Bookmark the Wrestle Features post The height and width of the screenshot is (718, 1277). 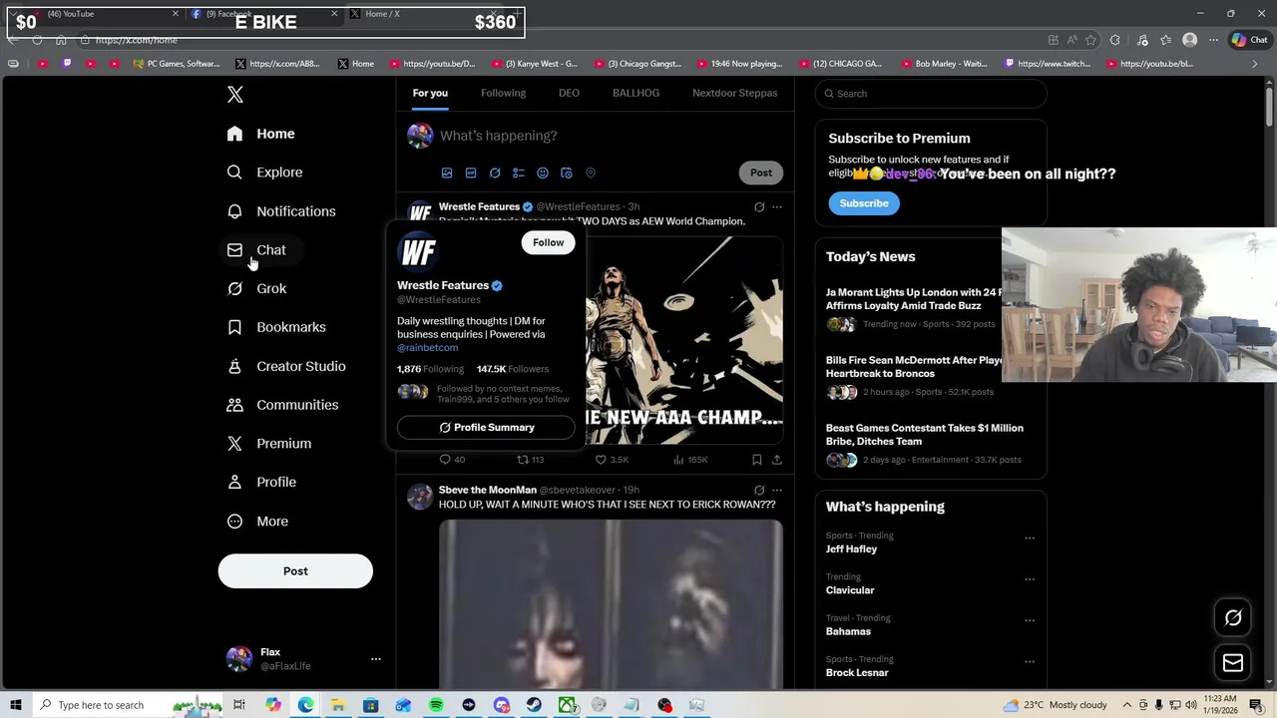click(x=757, y=460)
